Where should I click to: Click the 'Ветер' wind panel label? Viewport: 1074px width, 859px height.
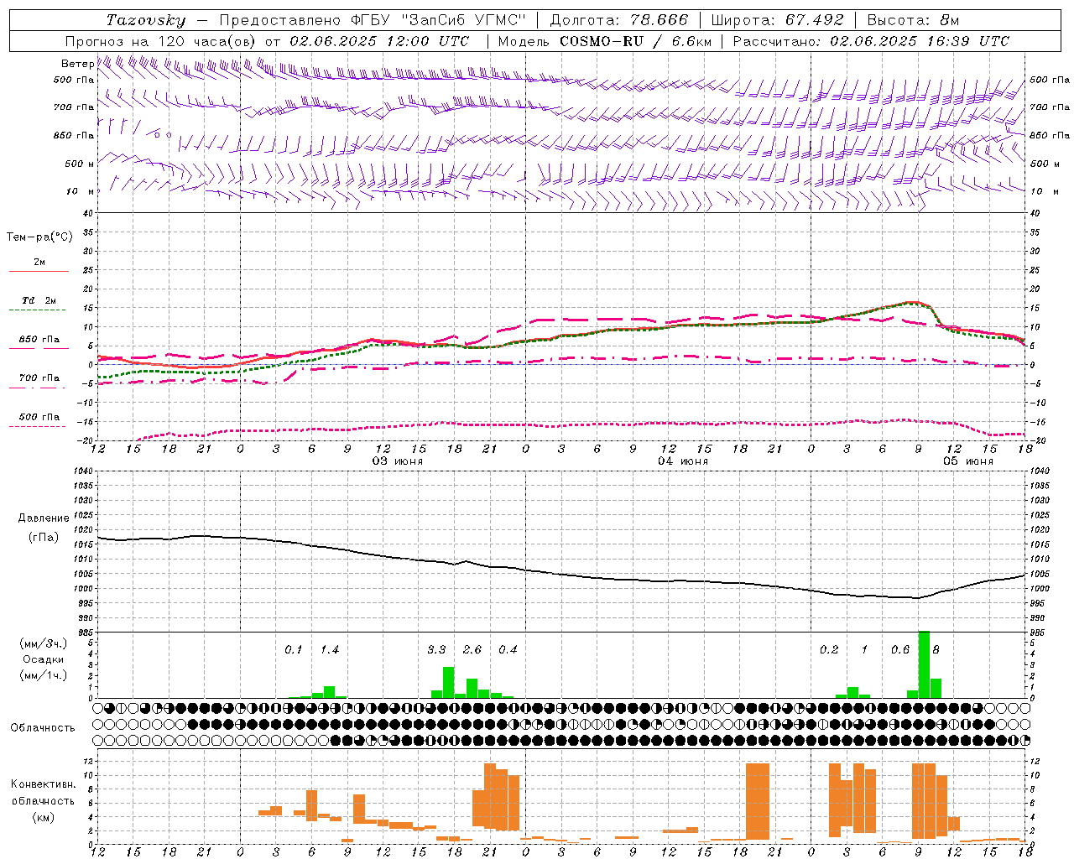[77, 64]
